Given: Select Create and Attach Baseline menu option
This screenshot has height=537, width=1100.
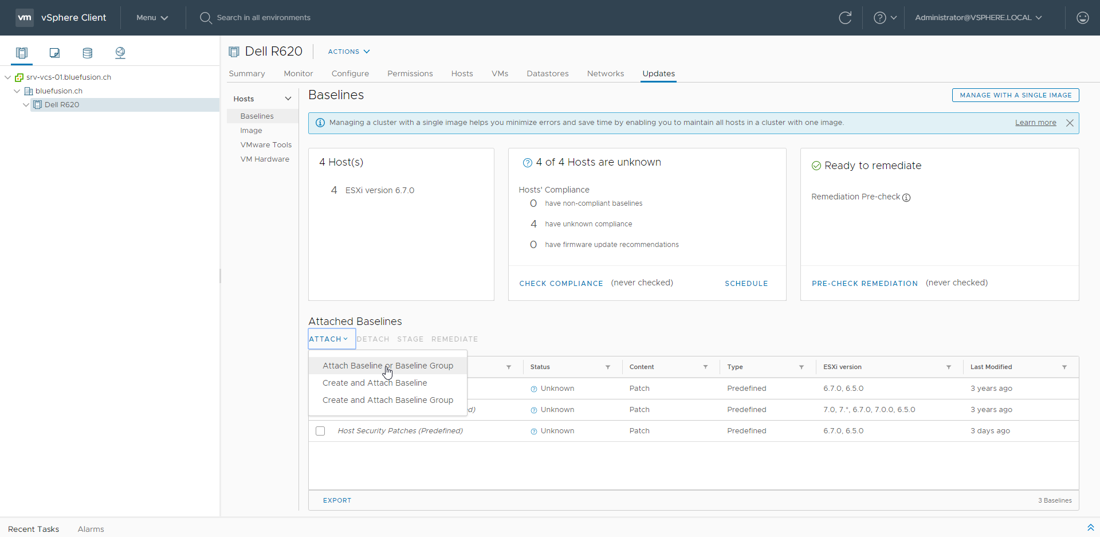Looking at the screenshot, I should (375, 383).
